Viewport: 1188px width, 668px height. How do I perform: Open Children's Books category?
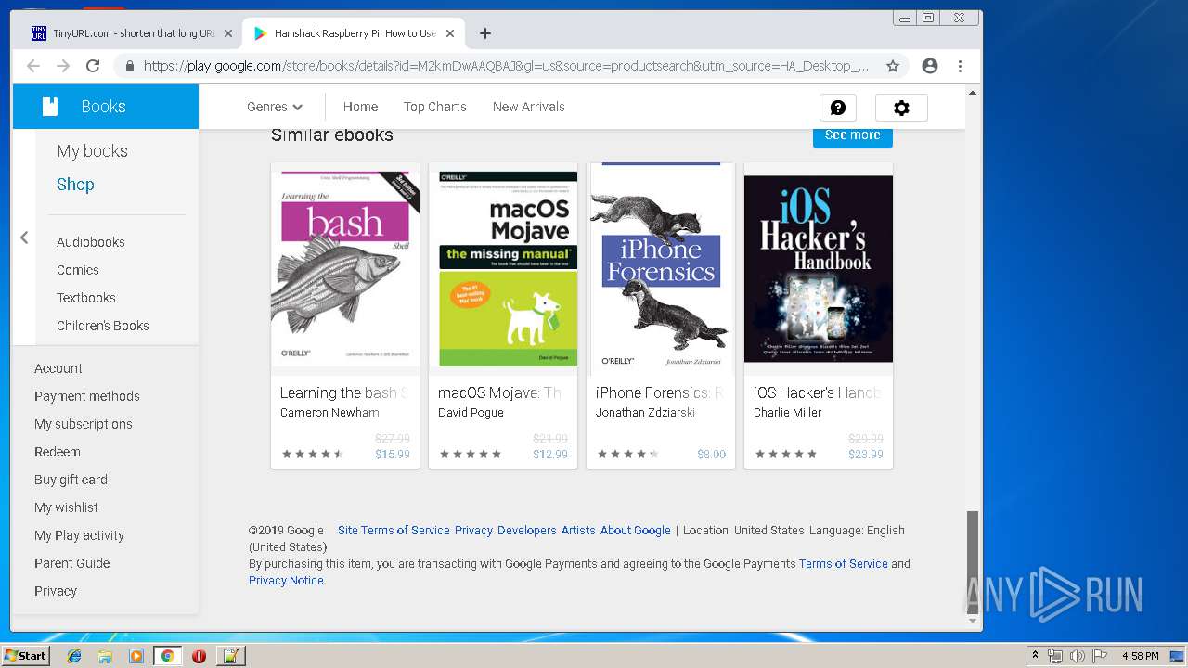103,326
